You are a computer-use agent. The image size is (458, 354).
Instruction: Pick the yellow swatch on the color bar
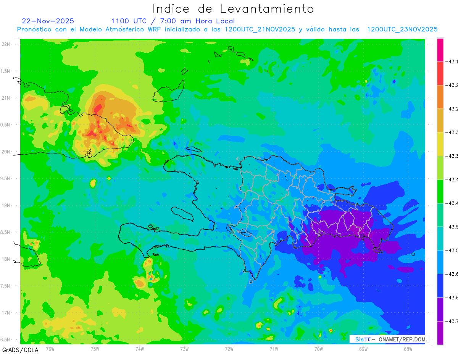click(x=440, y=144)
